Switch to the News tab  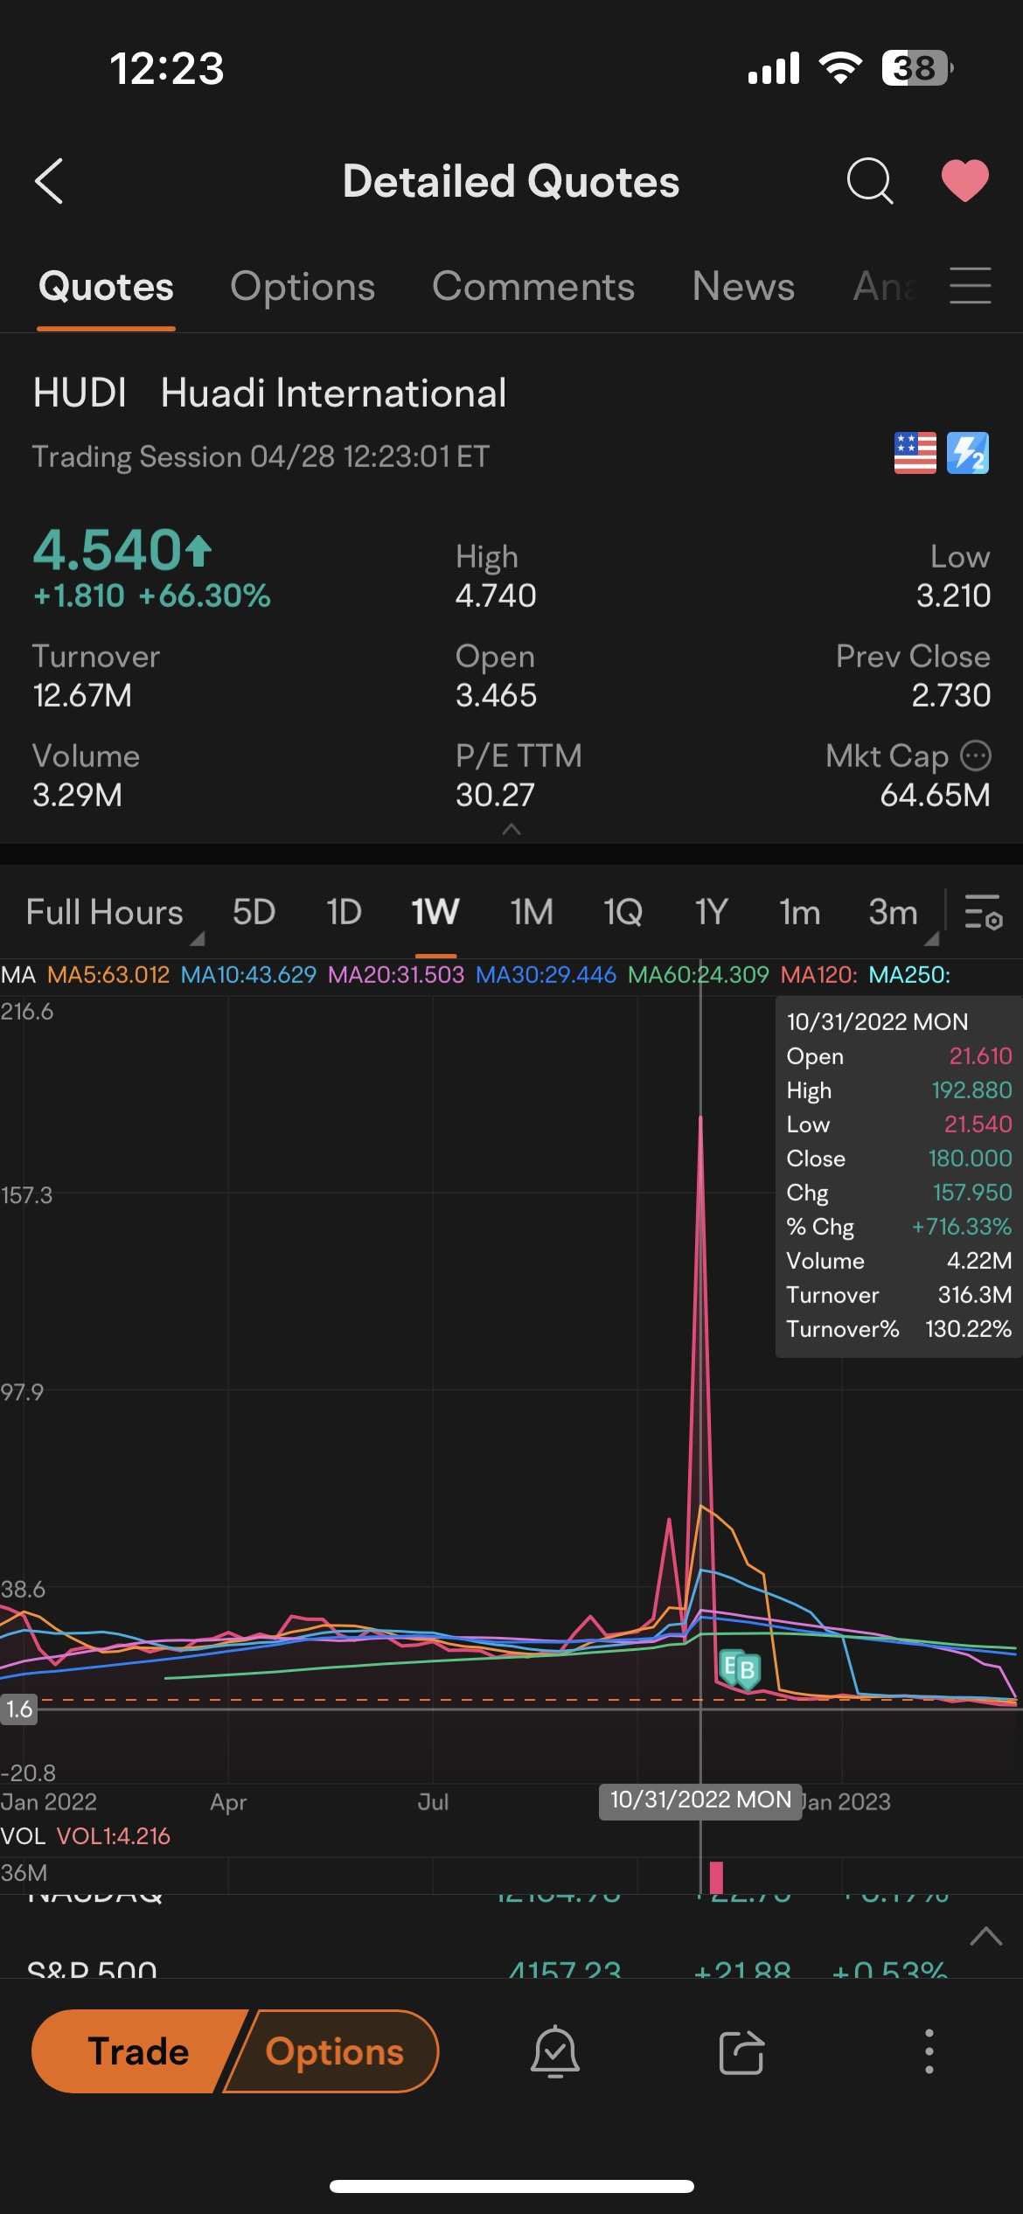743,287
